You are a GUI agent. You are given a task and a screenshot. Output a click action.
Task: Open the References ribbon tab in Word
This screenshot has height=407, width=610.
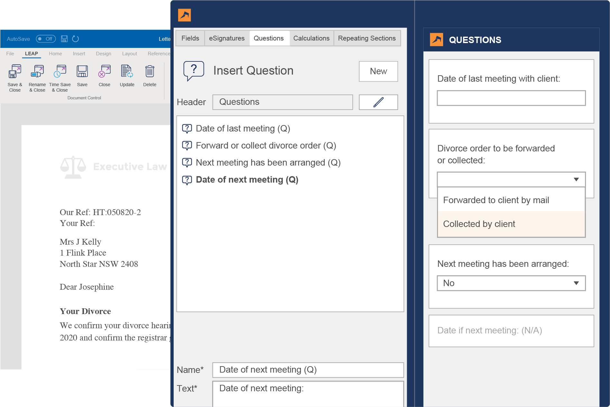[x=159, y=54]
